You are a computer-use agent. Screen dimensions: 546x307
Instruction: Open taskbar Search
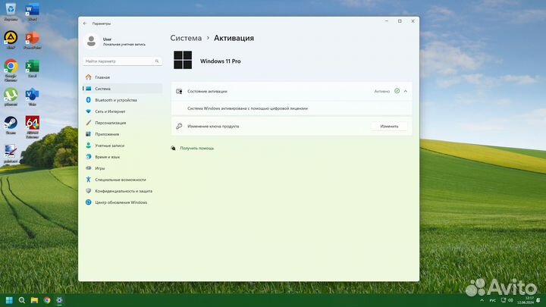coord(22,300)
